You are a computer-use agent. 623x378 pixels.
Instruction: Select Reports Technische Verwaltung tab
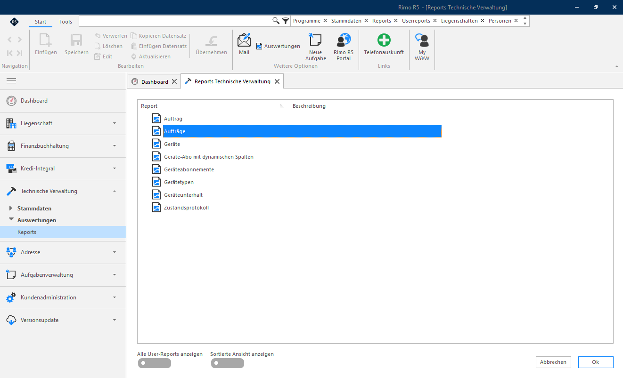232,81
